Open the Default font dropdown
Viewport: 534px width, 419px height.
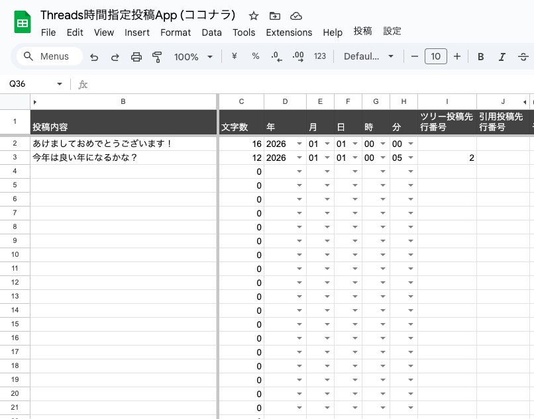coord(368,56)
